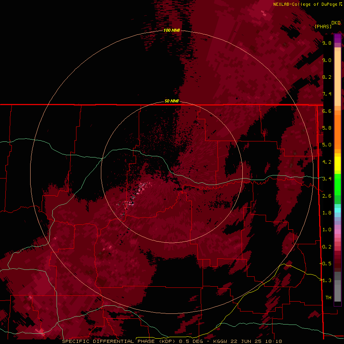The width and height of the screenshot is (344, 344).
Task: Click the -1.3 color scale value
Action: coord(326,281)
